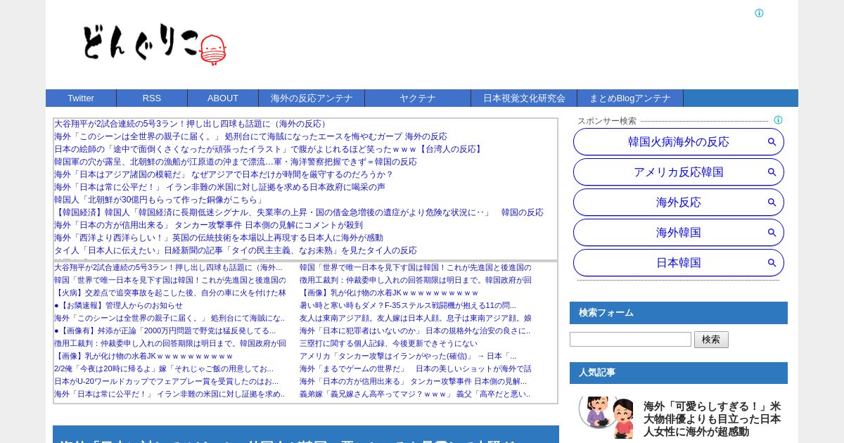Open タイ人「日本人に伝えたい」 link
Image resolution: width=844 pixels, height=443 pixels.
[236, 250]
